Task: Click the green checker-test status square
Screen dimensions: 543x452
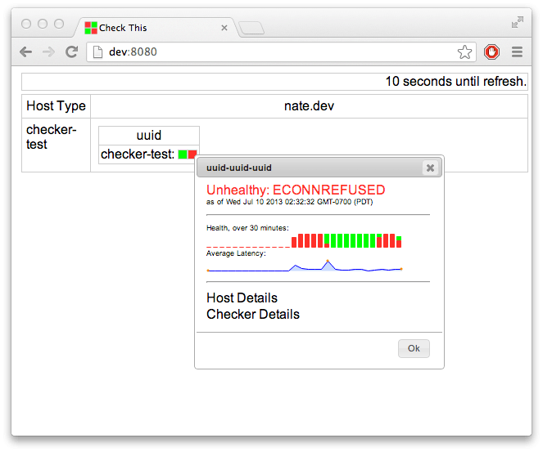Action: pos(183,154)
